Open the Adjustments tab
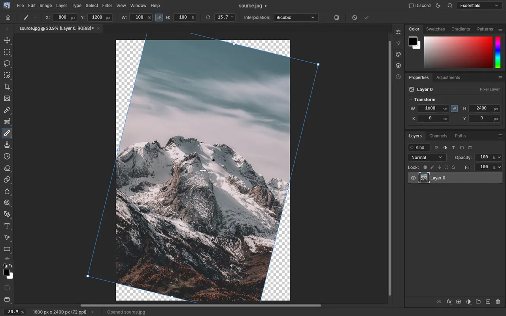This screenshot has height=316, width=506. point(448,77)
